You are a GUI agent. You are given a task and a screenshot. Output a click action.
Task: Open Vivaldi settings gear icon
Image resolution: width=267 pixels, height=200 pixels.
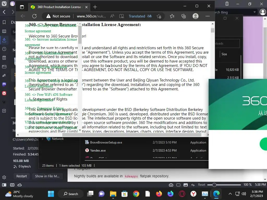[x=4, y=177]
